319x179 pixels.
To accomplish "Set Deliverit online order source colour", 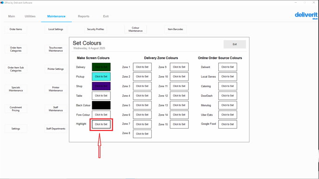I will point(228,67).
